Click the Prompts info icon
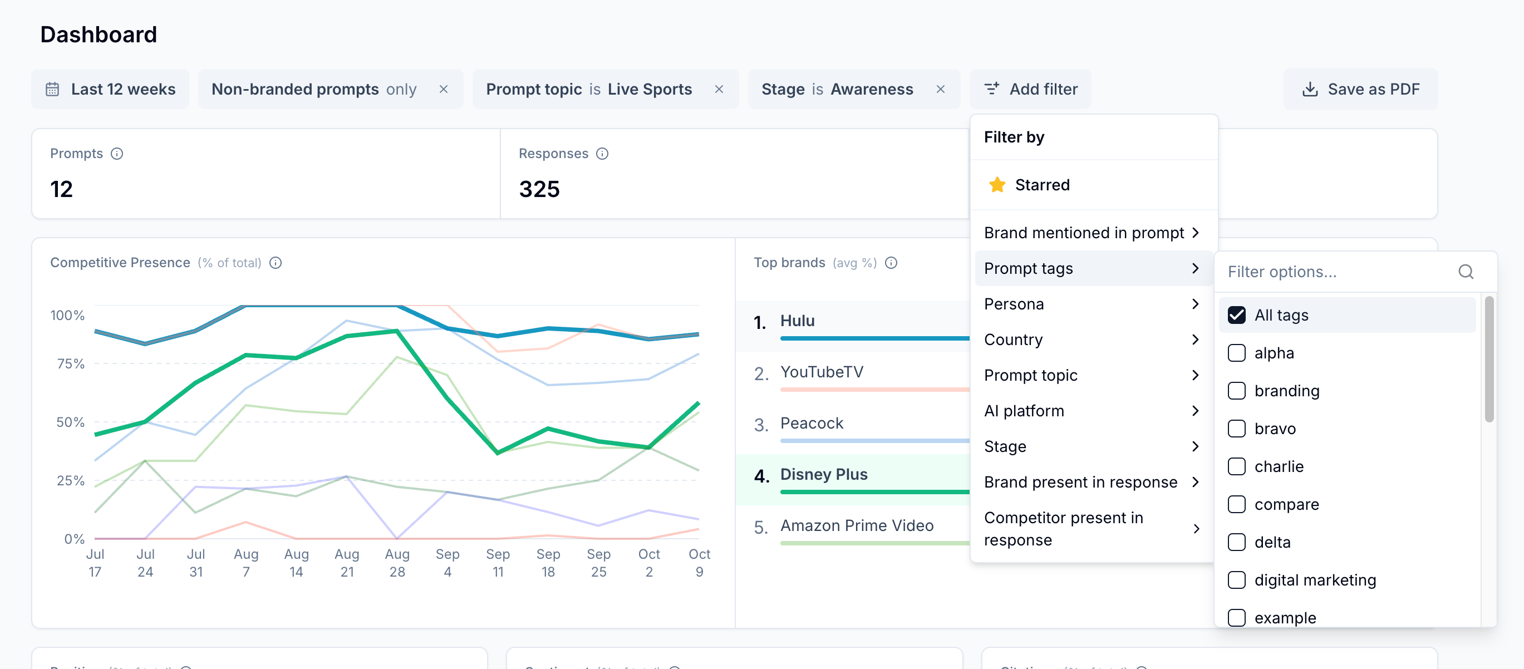Viewport: 1524px width, 669px height. click(117, 154)
